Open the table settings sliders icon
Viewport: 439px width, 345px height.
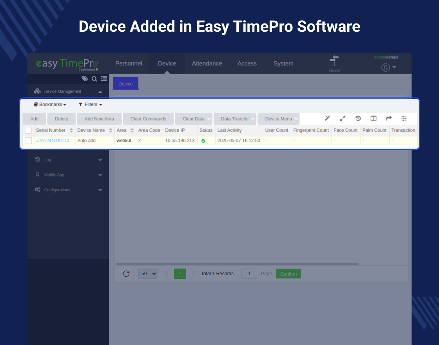[x=404, y=118]
